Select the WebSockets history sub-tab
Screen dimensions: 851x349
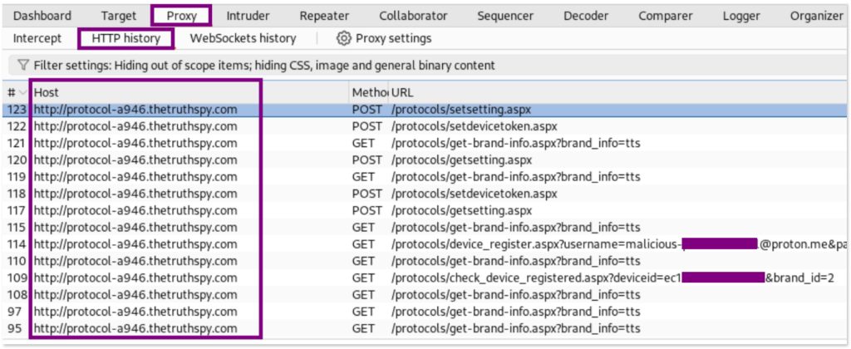[243, 38]
